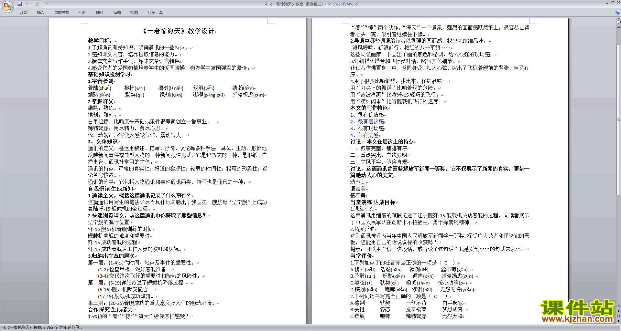621x331 pixels.
Task: Open the 邮件 ribbon tab
Action: (100, 12)
